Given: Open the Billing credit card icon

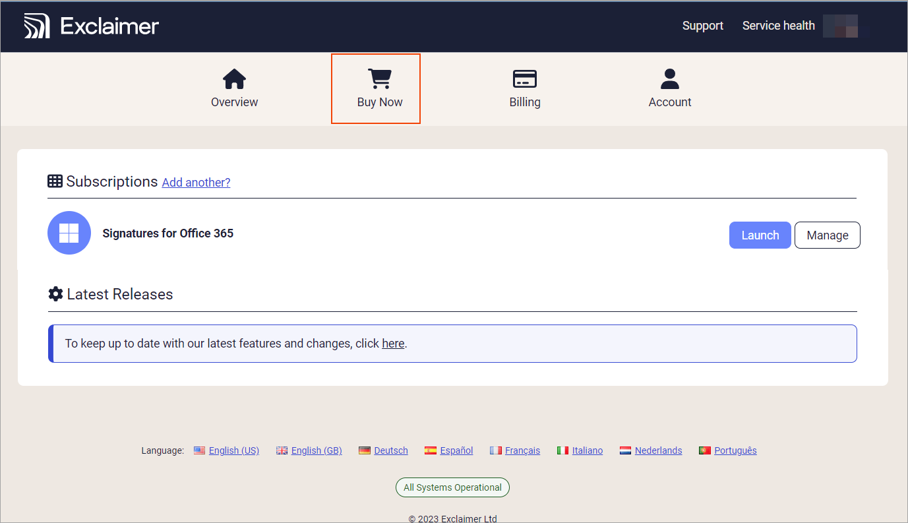Looking at the screenshot, I should coord(525,79).
